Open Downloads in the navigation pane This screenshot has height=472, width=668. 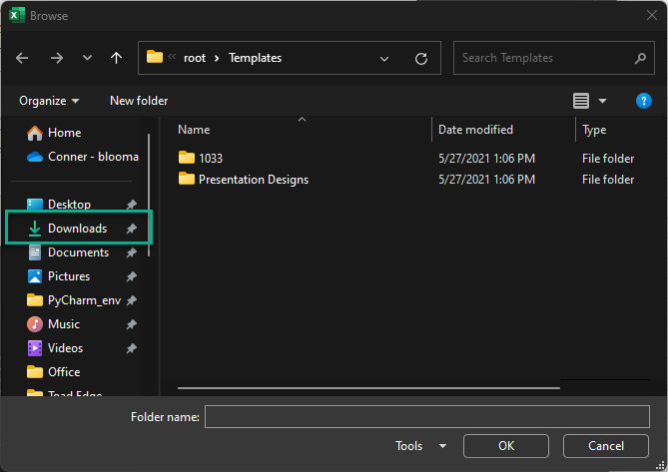coord(77,229)
